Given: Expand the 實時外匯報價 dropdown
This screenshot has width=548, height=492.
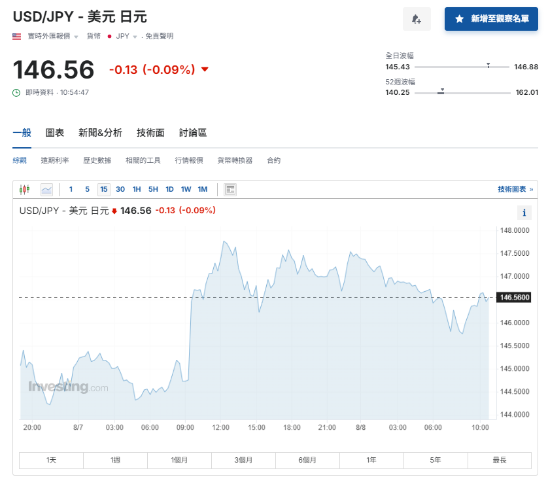Looking at the screenshot, I should 76,37.
